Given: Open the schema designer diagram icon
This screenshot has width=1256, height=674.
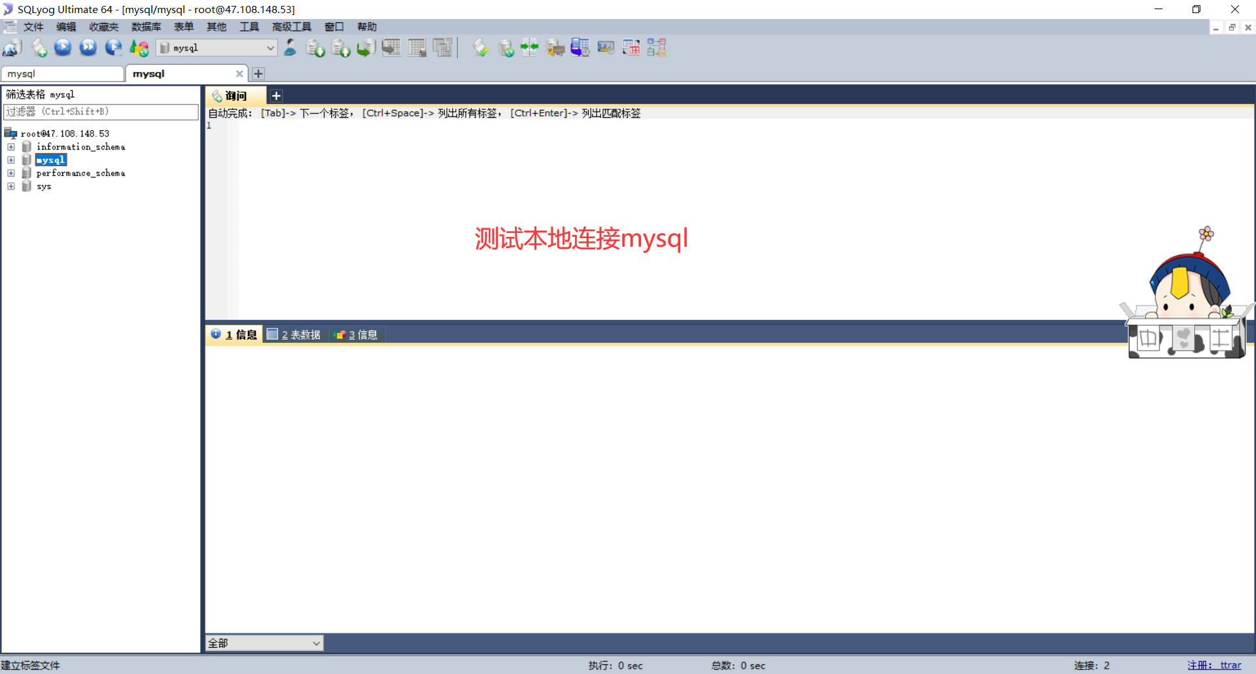Looking at the screenshot, I should 657,48.
